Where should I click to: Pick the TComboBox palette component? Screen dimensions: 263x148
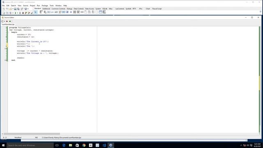(x=78, y=12)
